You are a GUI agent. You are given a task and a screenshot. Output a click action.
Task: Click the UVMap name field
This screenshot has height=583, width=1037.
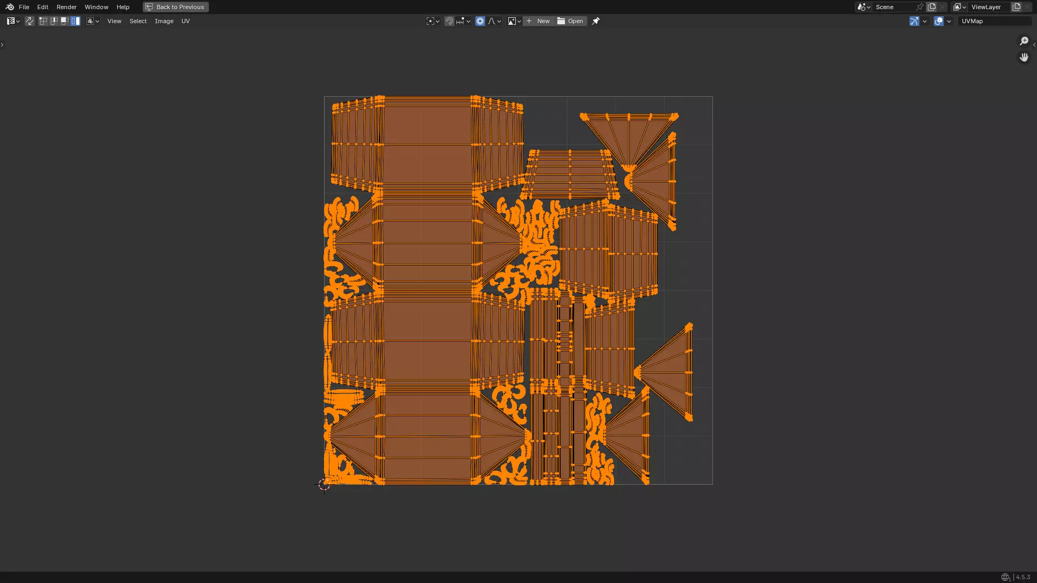pyautogui.click(x=994, y=21)
